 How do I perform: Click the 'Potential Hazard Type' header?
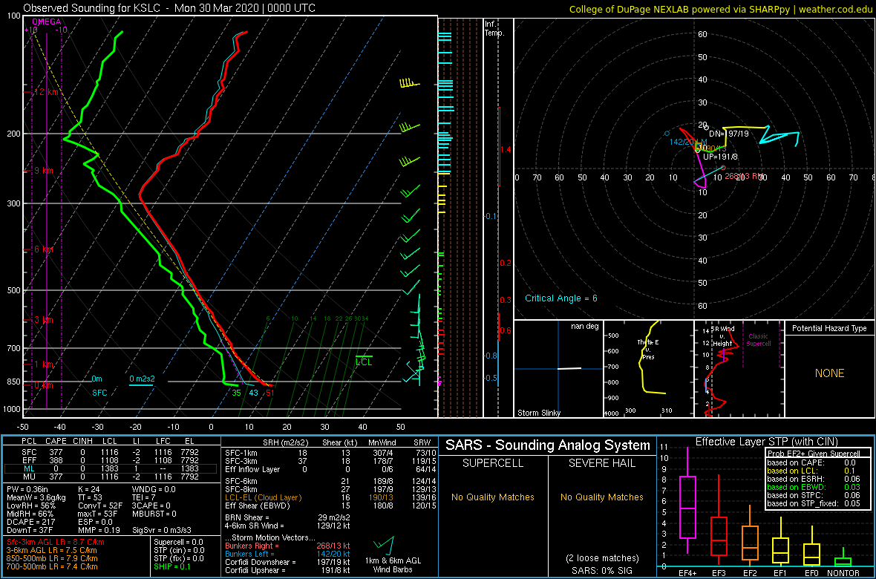click(x=829, y=328)
